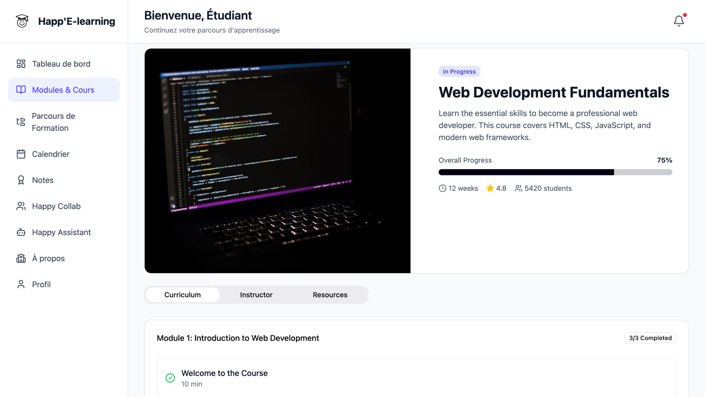
Task: Open the Welcome to the Course lesson
Action: (416, 378)
